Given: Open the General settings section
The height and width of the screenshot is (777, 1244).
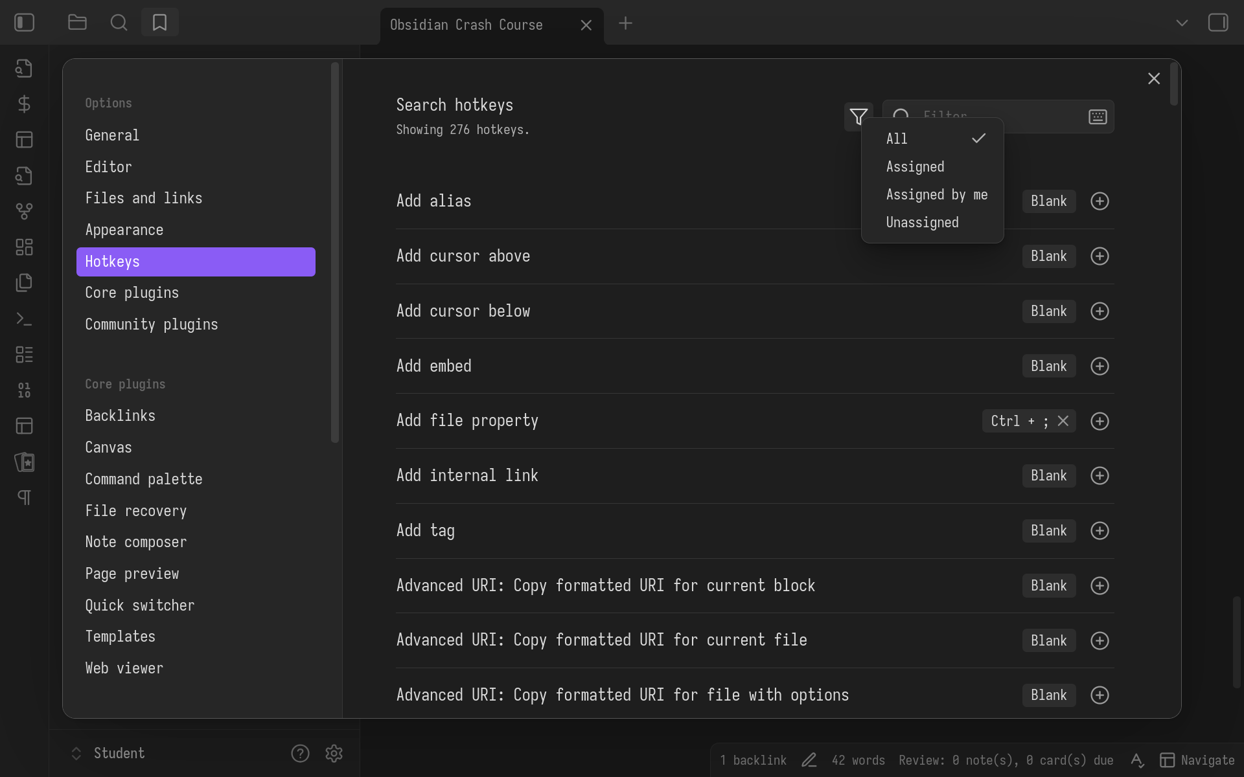Looking at the screenshot, I should tap(196, 135).
